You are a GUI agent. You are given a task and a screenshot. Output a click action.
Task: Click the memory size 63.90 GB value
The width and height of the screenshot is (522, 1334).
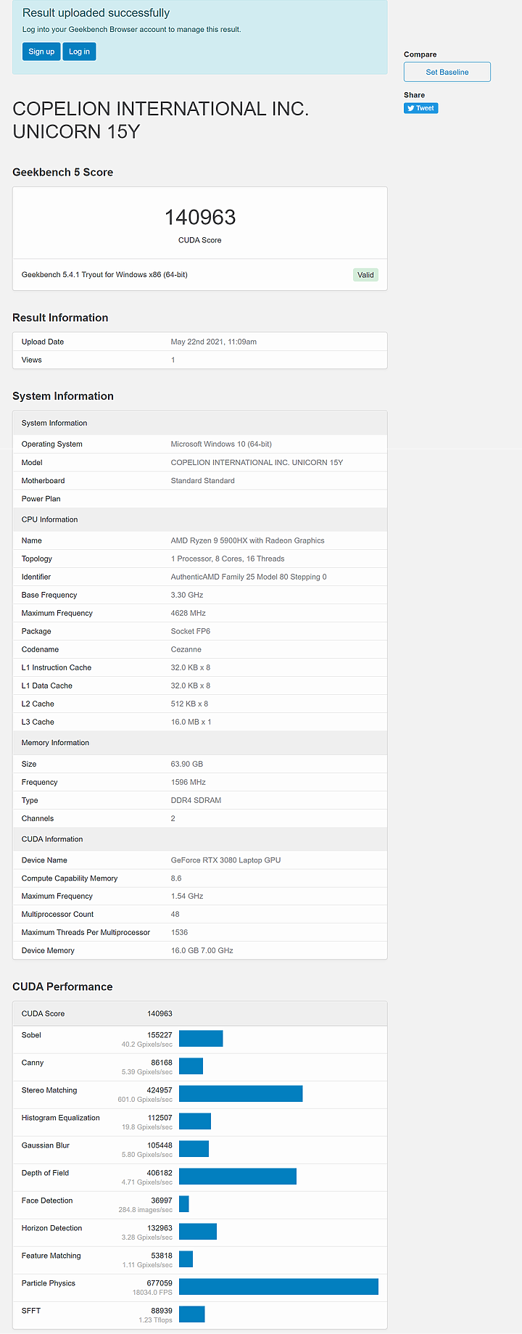[x=187, y=764]
